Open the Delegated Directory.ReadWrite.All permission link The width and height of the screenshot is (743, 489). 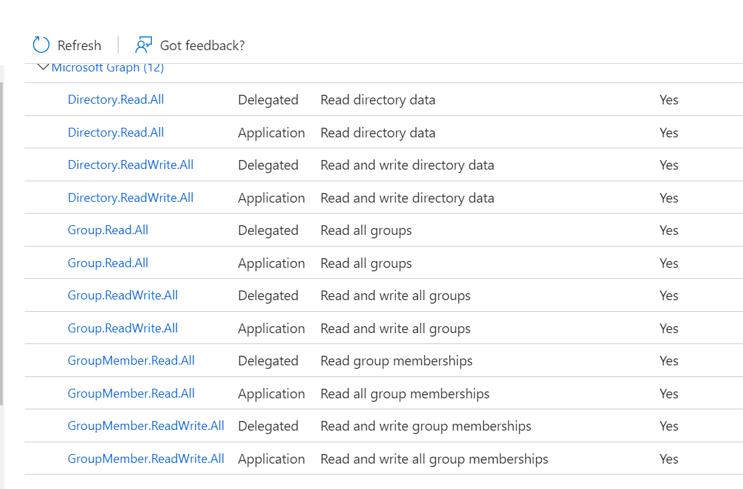tap(131, 165)
